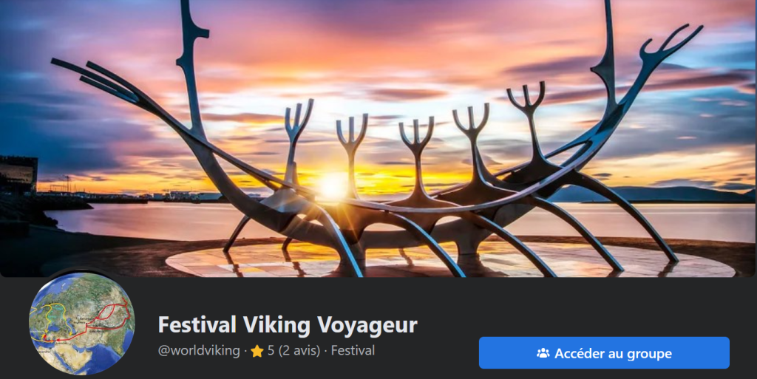Open the globe map profile picture
Viewport: 757px width, 379px height.
click(81, 324)
